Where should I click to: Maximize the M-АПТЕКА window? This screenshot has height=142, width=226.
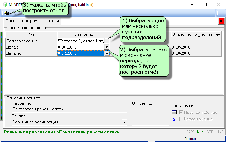205,5
